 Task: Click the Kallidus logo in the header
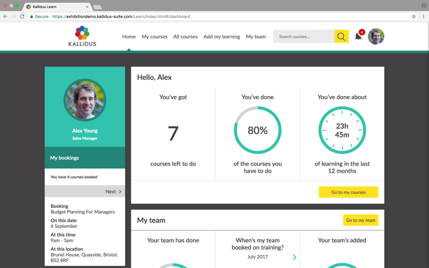point(82,36)
